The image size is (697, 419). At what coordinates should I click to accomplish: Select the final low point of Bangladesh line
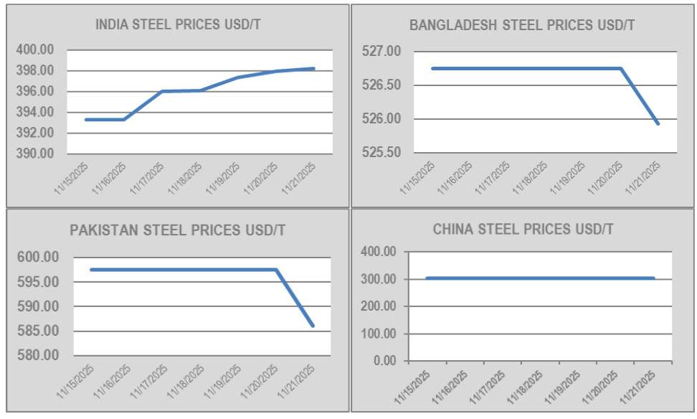[658, 123]
